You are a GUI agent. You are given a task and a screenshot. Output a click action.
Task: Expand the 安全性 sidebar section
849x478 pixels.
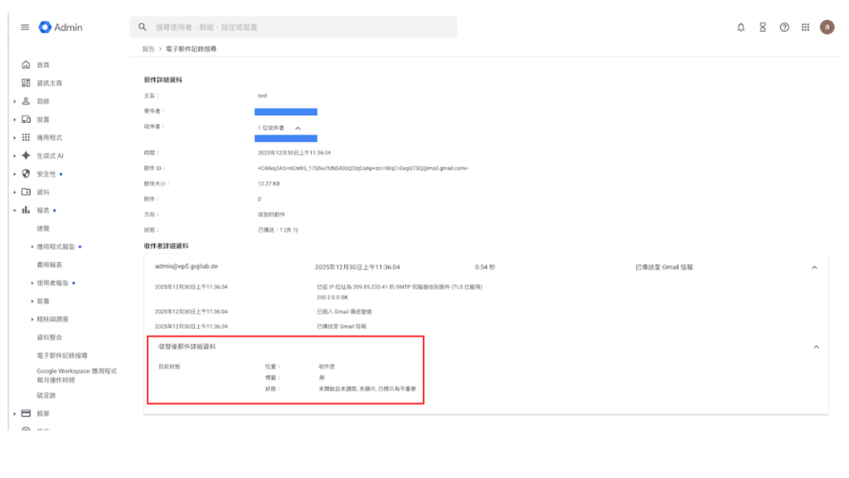tap(15, 174)
